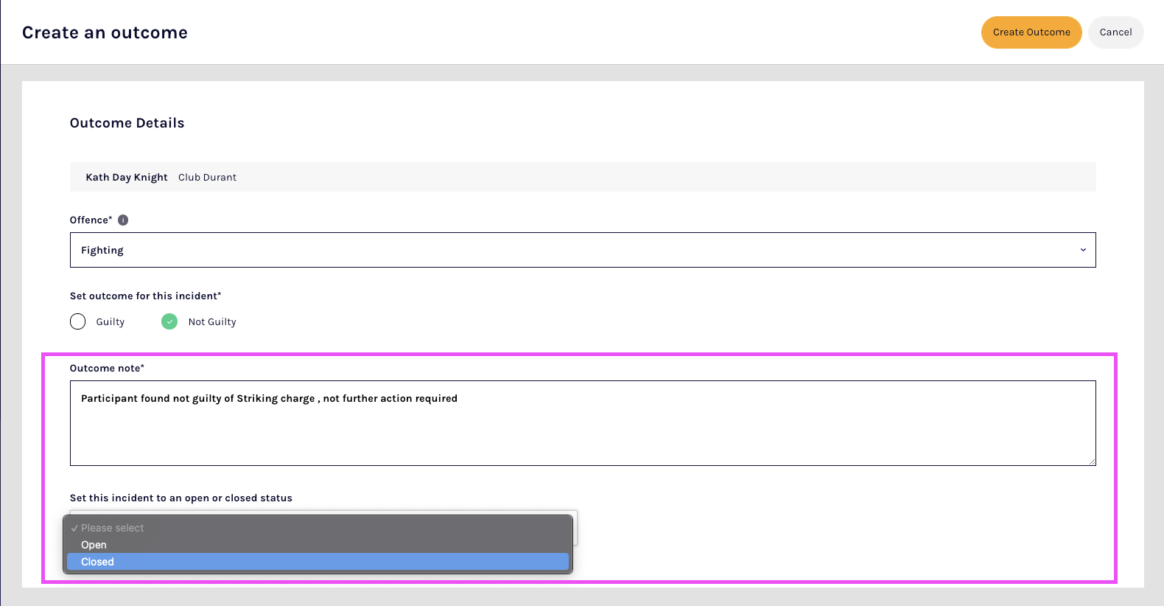This screenshot has width=1164, height=606.
Task: Click the resize handle of the Outcome note box
Action: tap(1092, 462)
